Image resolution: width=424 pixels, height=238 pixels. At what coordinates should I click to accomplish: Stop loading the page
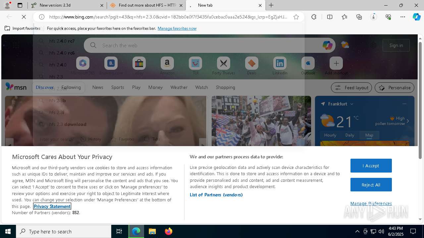24,17
